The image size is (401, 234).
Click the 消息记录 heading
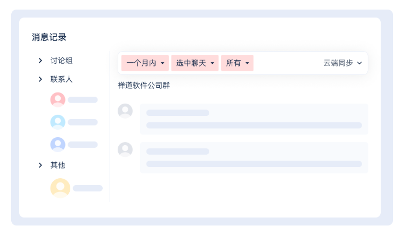pyautogui.click(x=49, y=37)
